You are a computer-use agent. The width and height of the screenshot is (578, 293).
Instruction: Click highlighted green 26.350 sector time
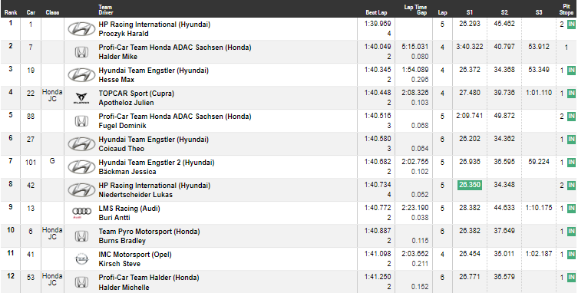point(470,185)
